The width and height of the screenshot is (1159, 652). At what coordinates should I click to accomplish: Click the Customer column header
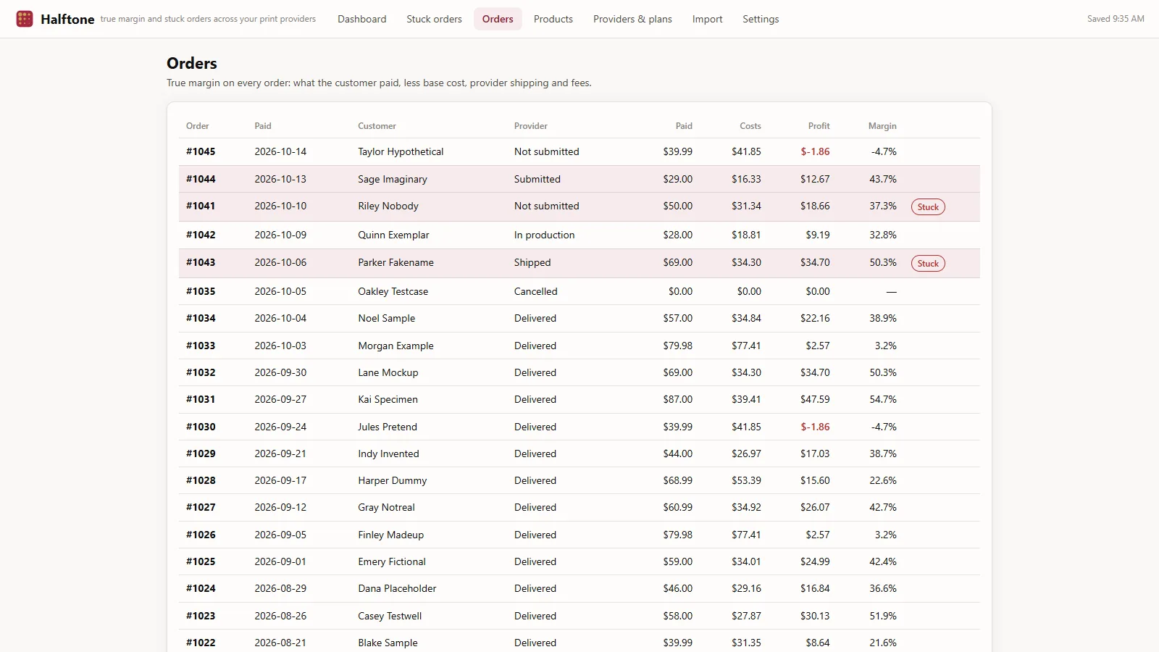[377, 126]
